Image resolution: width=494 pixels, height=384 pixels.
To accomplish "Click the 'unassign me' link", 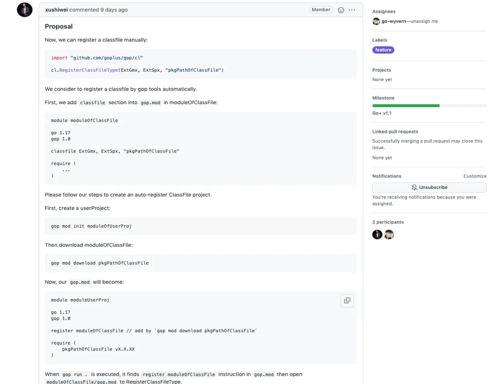I will pos(424,21).
